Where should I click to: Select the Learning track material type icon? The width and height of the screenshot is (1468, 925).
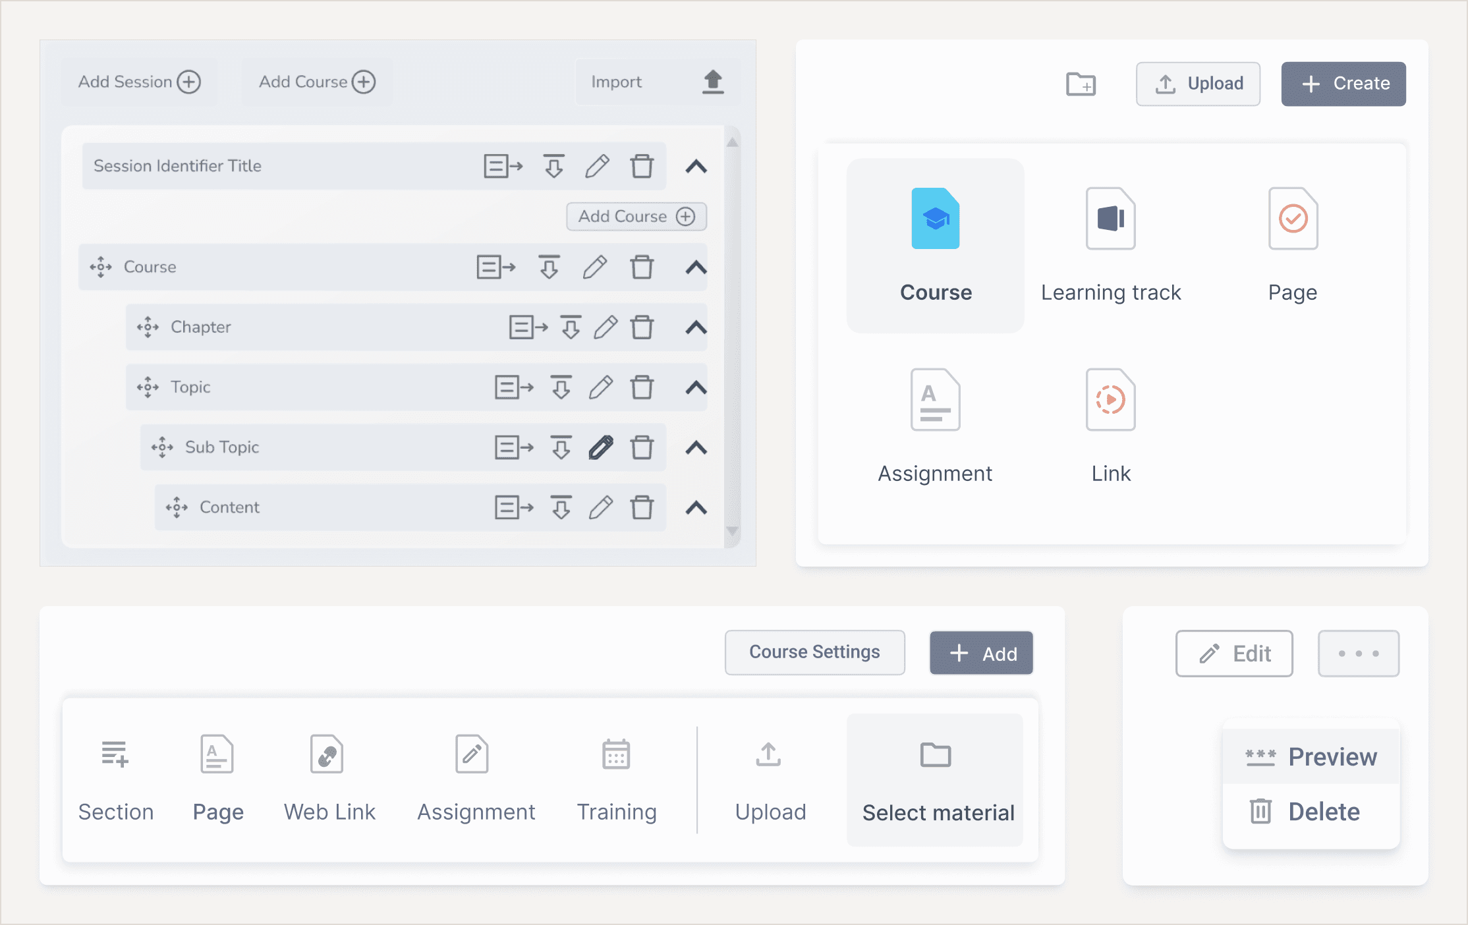coord(1110,219)
